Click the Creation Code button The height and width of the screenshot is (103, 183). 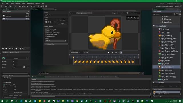point(18,93)
